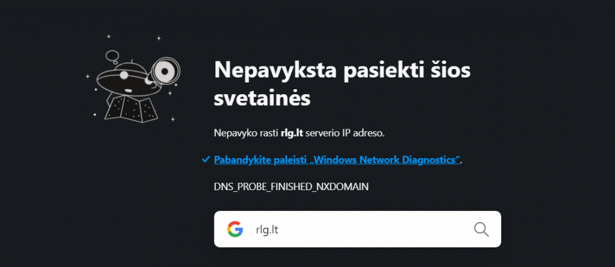This screenshot has width=615, height=267.
Task: Click the thought bubble above the alien
Action: [113, 57]
